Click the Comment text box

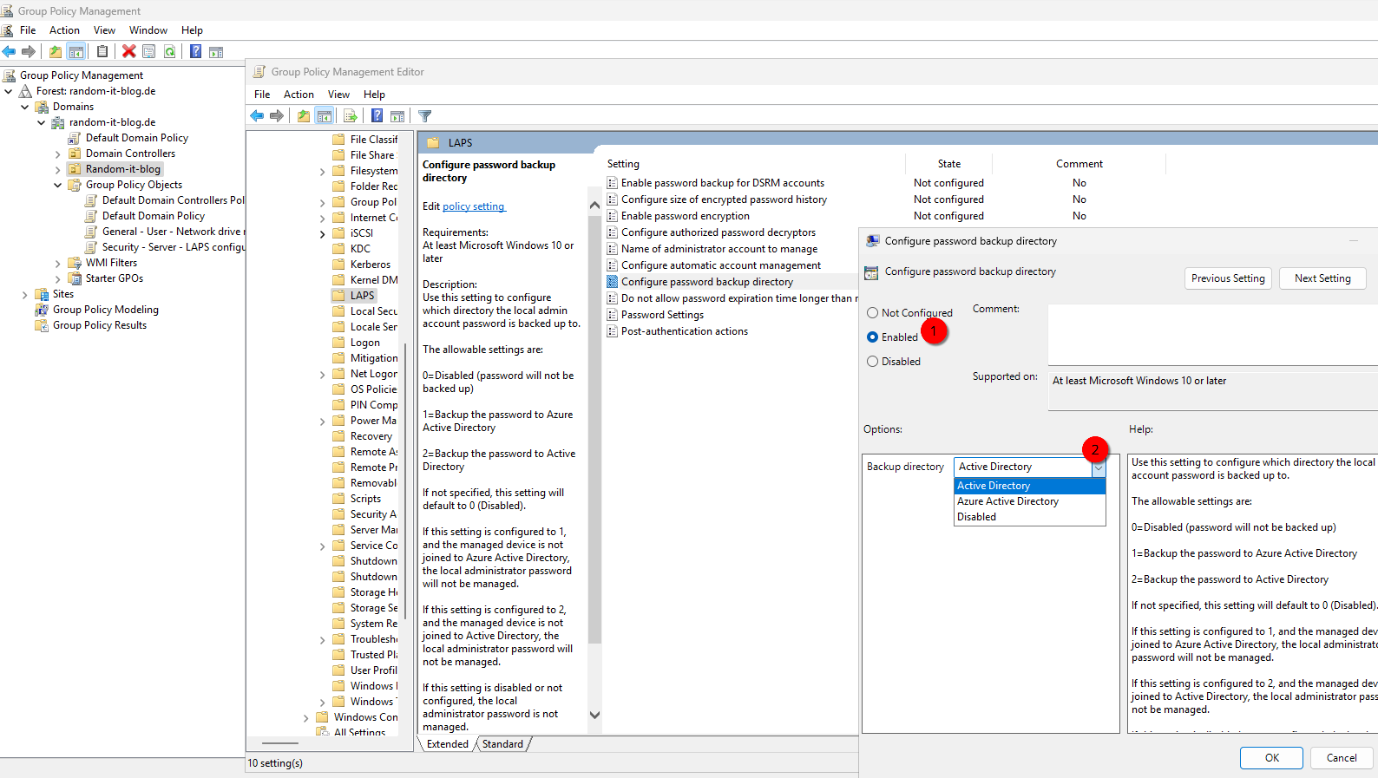(1213, 334)
